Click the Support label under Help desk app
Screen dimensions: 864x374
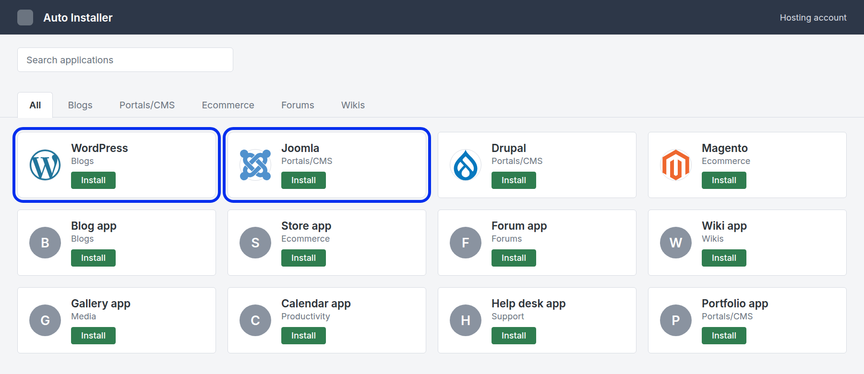(x=508, y=316)
